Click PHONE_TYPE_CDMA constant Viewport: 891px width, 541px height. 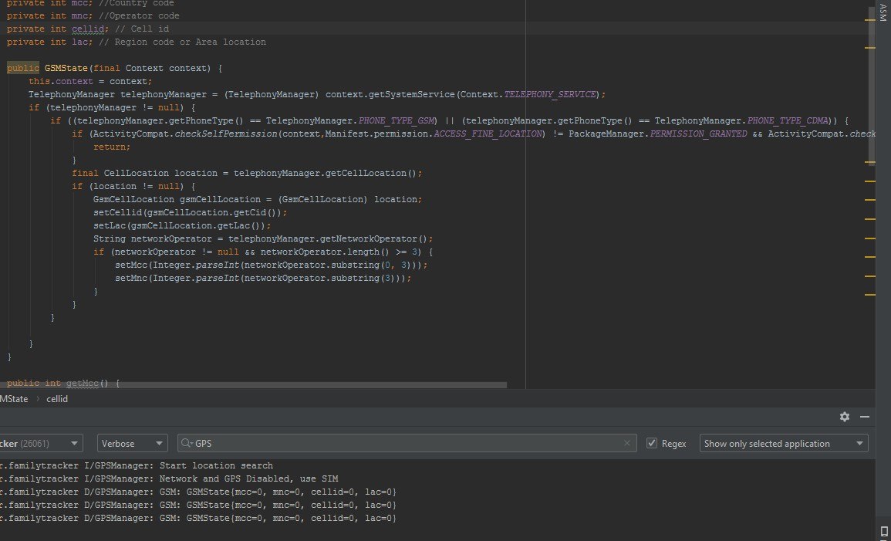click(788, 120)
